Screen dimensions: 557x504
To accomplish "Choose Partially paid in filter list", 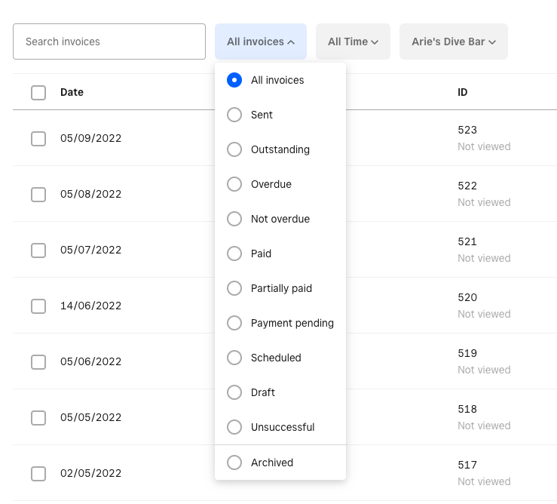I will [x=234, y=288].
